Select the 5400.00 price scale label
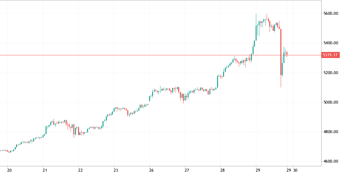Screen dimensions: 340x174 [x=330, y=43]
